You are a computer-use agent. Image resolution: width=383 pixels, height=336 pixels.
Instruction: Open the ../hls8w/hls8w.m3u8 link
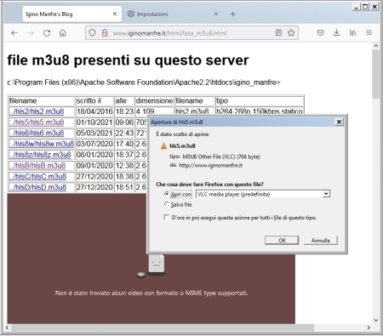(42, 144)
